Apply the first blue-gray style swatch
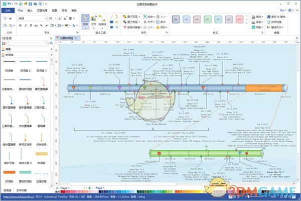This screenshot has height=201, width=301. coord(176,20)
